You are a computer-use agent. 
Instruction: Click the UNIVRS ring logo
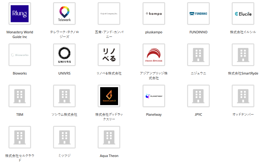click(x=64, y=55)
